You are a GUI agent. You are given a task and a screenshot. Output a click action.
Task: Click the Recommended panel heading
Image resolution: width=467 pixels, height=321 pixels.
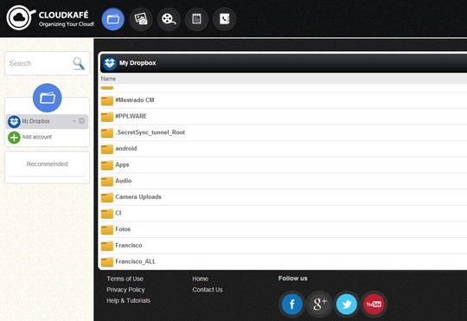(x=47, y=164)
